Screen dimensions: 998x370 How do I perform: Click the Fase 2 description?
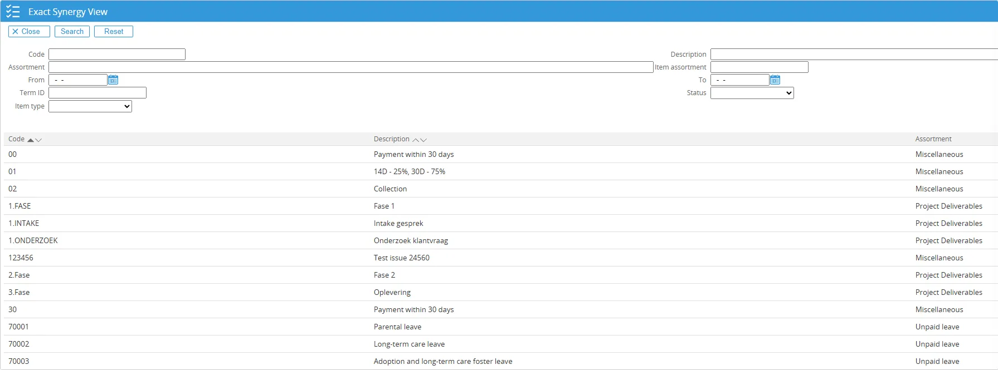pyautogui.click(x=384, y=275)
